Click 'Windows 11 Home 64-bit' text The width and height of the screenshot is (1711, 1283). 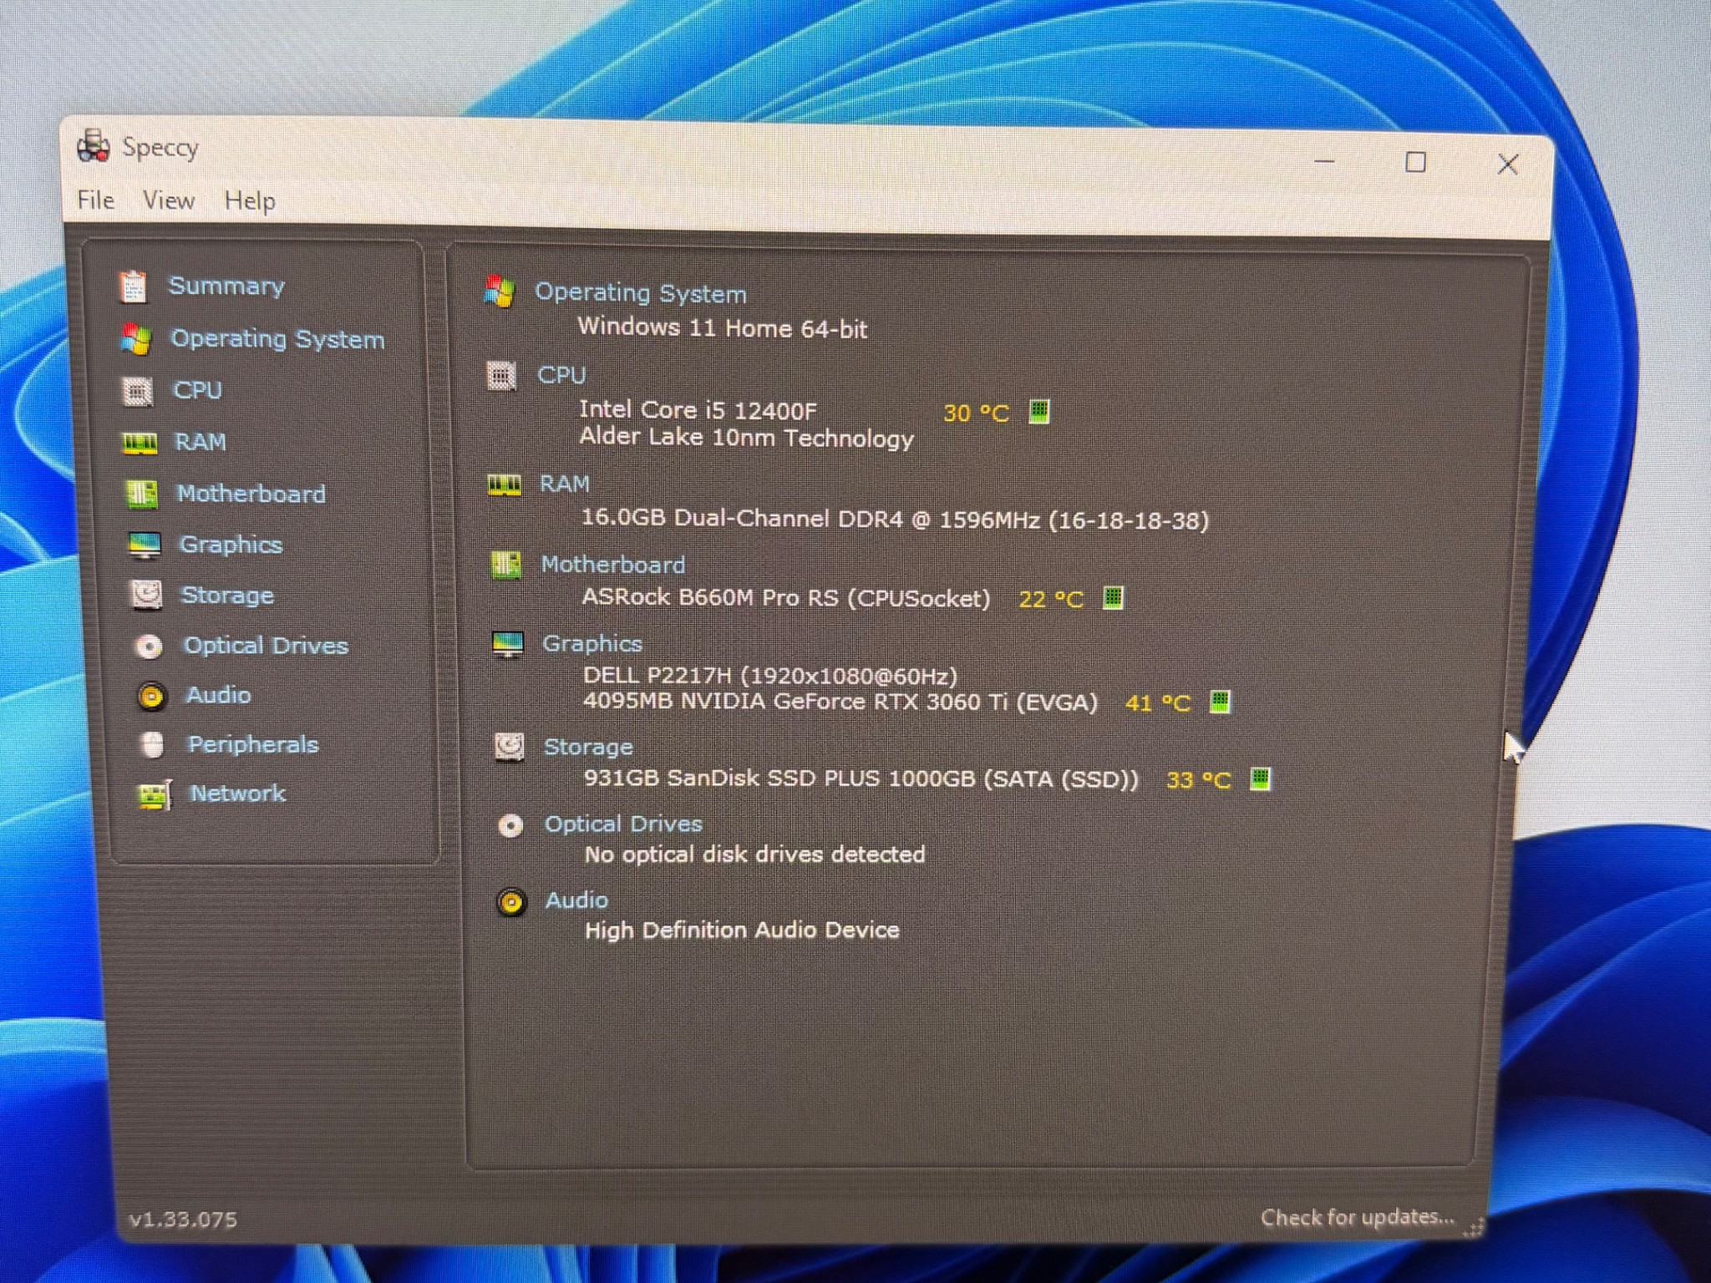pyautogui.click(x=723, y=327)
